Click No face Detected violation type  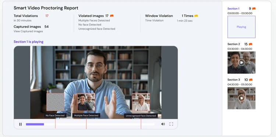click(90, 25)
